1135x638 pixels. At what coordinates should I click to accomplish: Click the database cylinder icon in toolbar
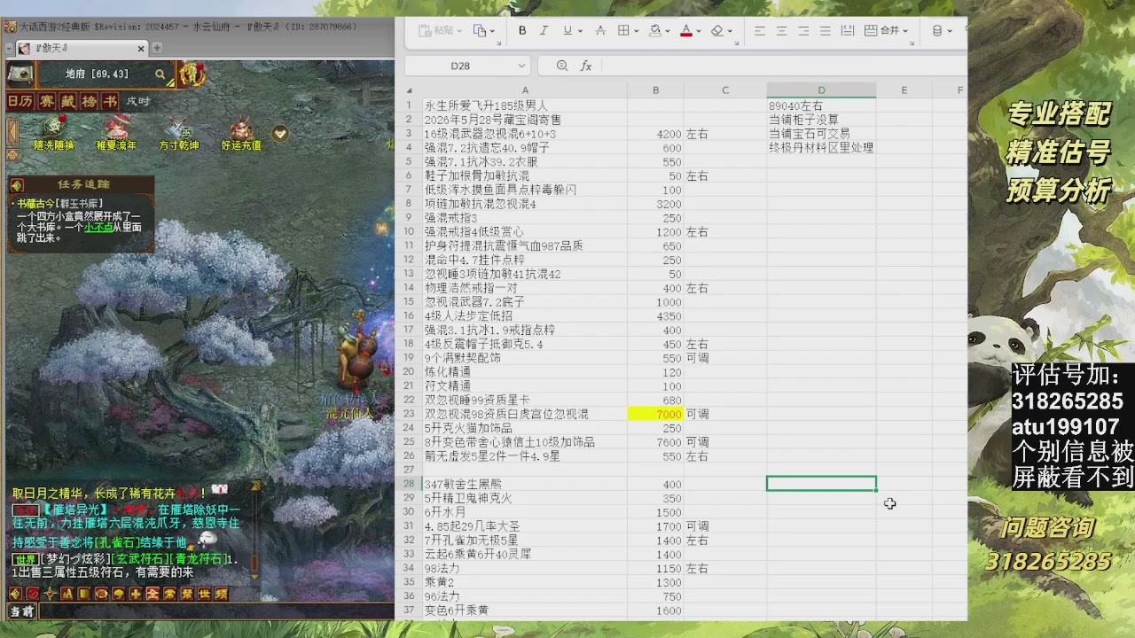[x=937, y=30]
